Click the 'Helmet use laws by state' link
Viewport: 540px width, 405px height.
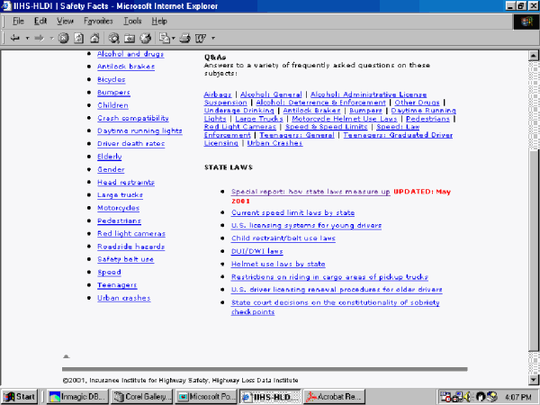click(278, 264)
